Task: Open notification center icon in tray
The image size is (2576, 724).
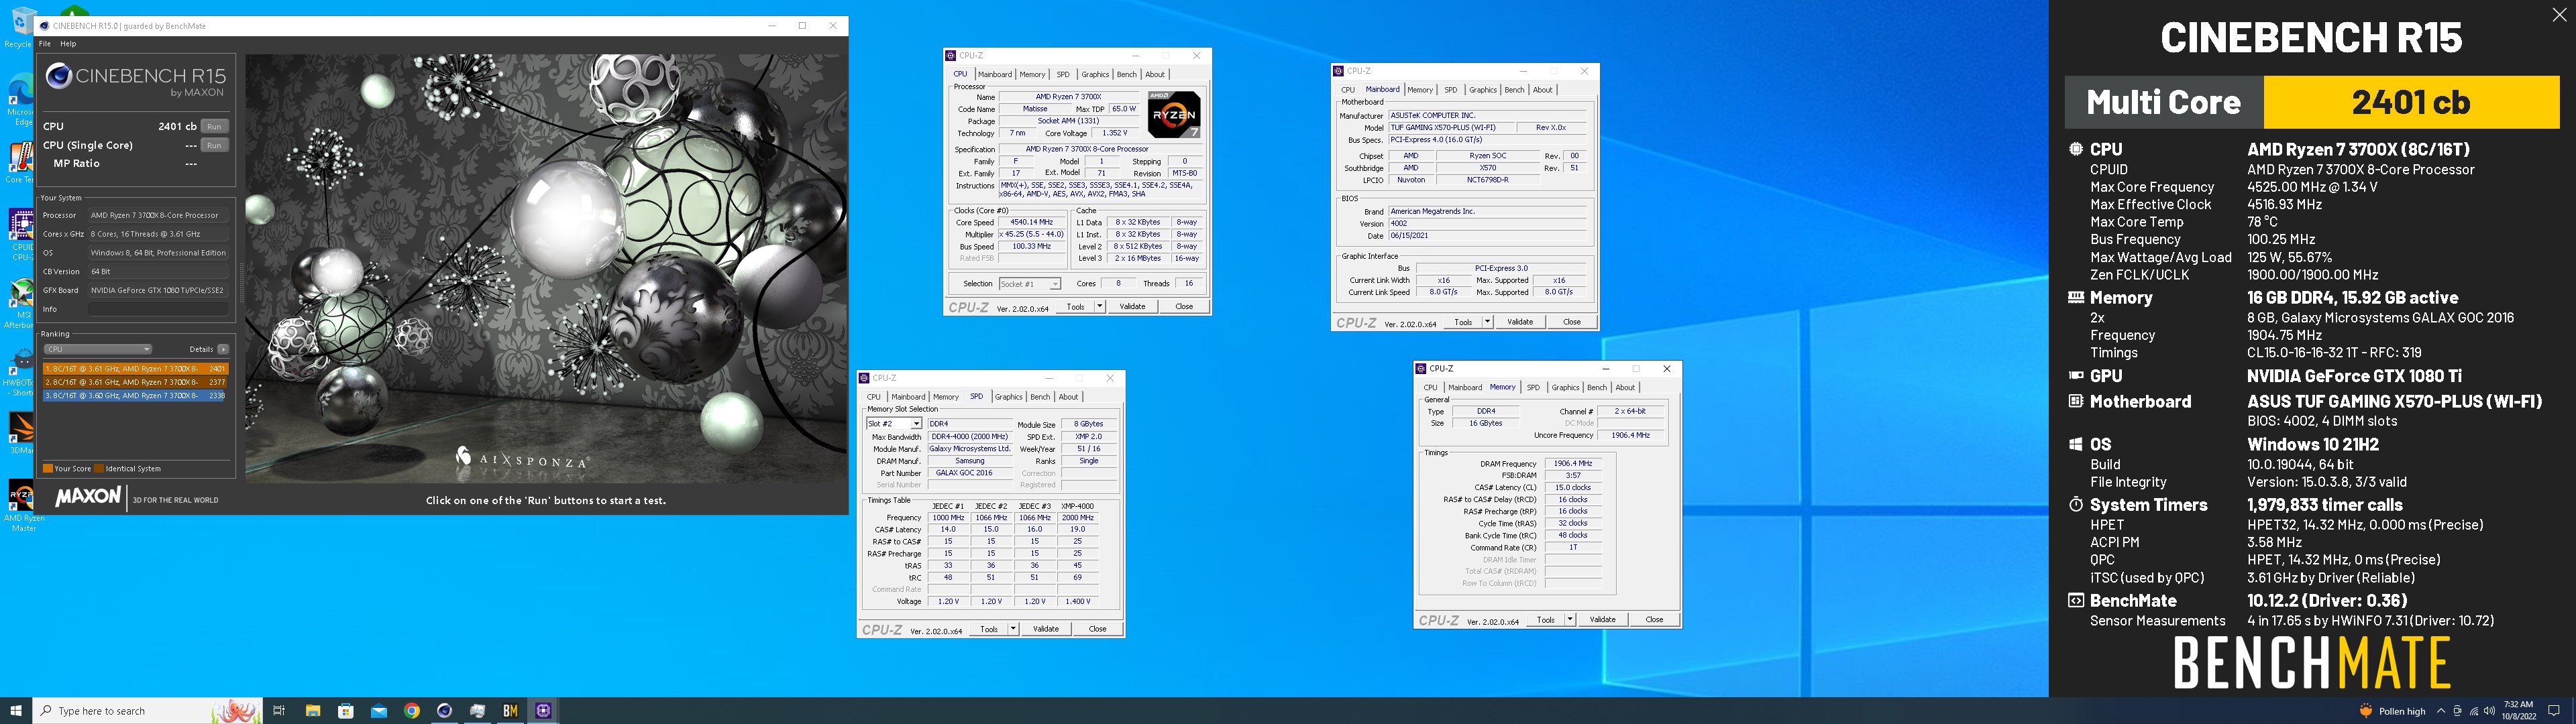Action: pos(2553,711)
